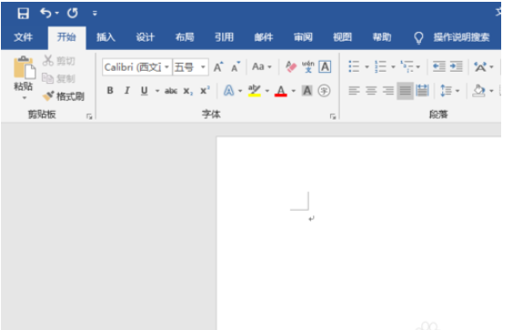The width and height of the screenshot is (523, 330).
Task: Click the Character Shading icon
Action: (307, 91)
